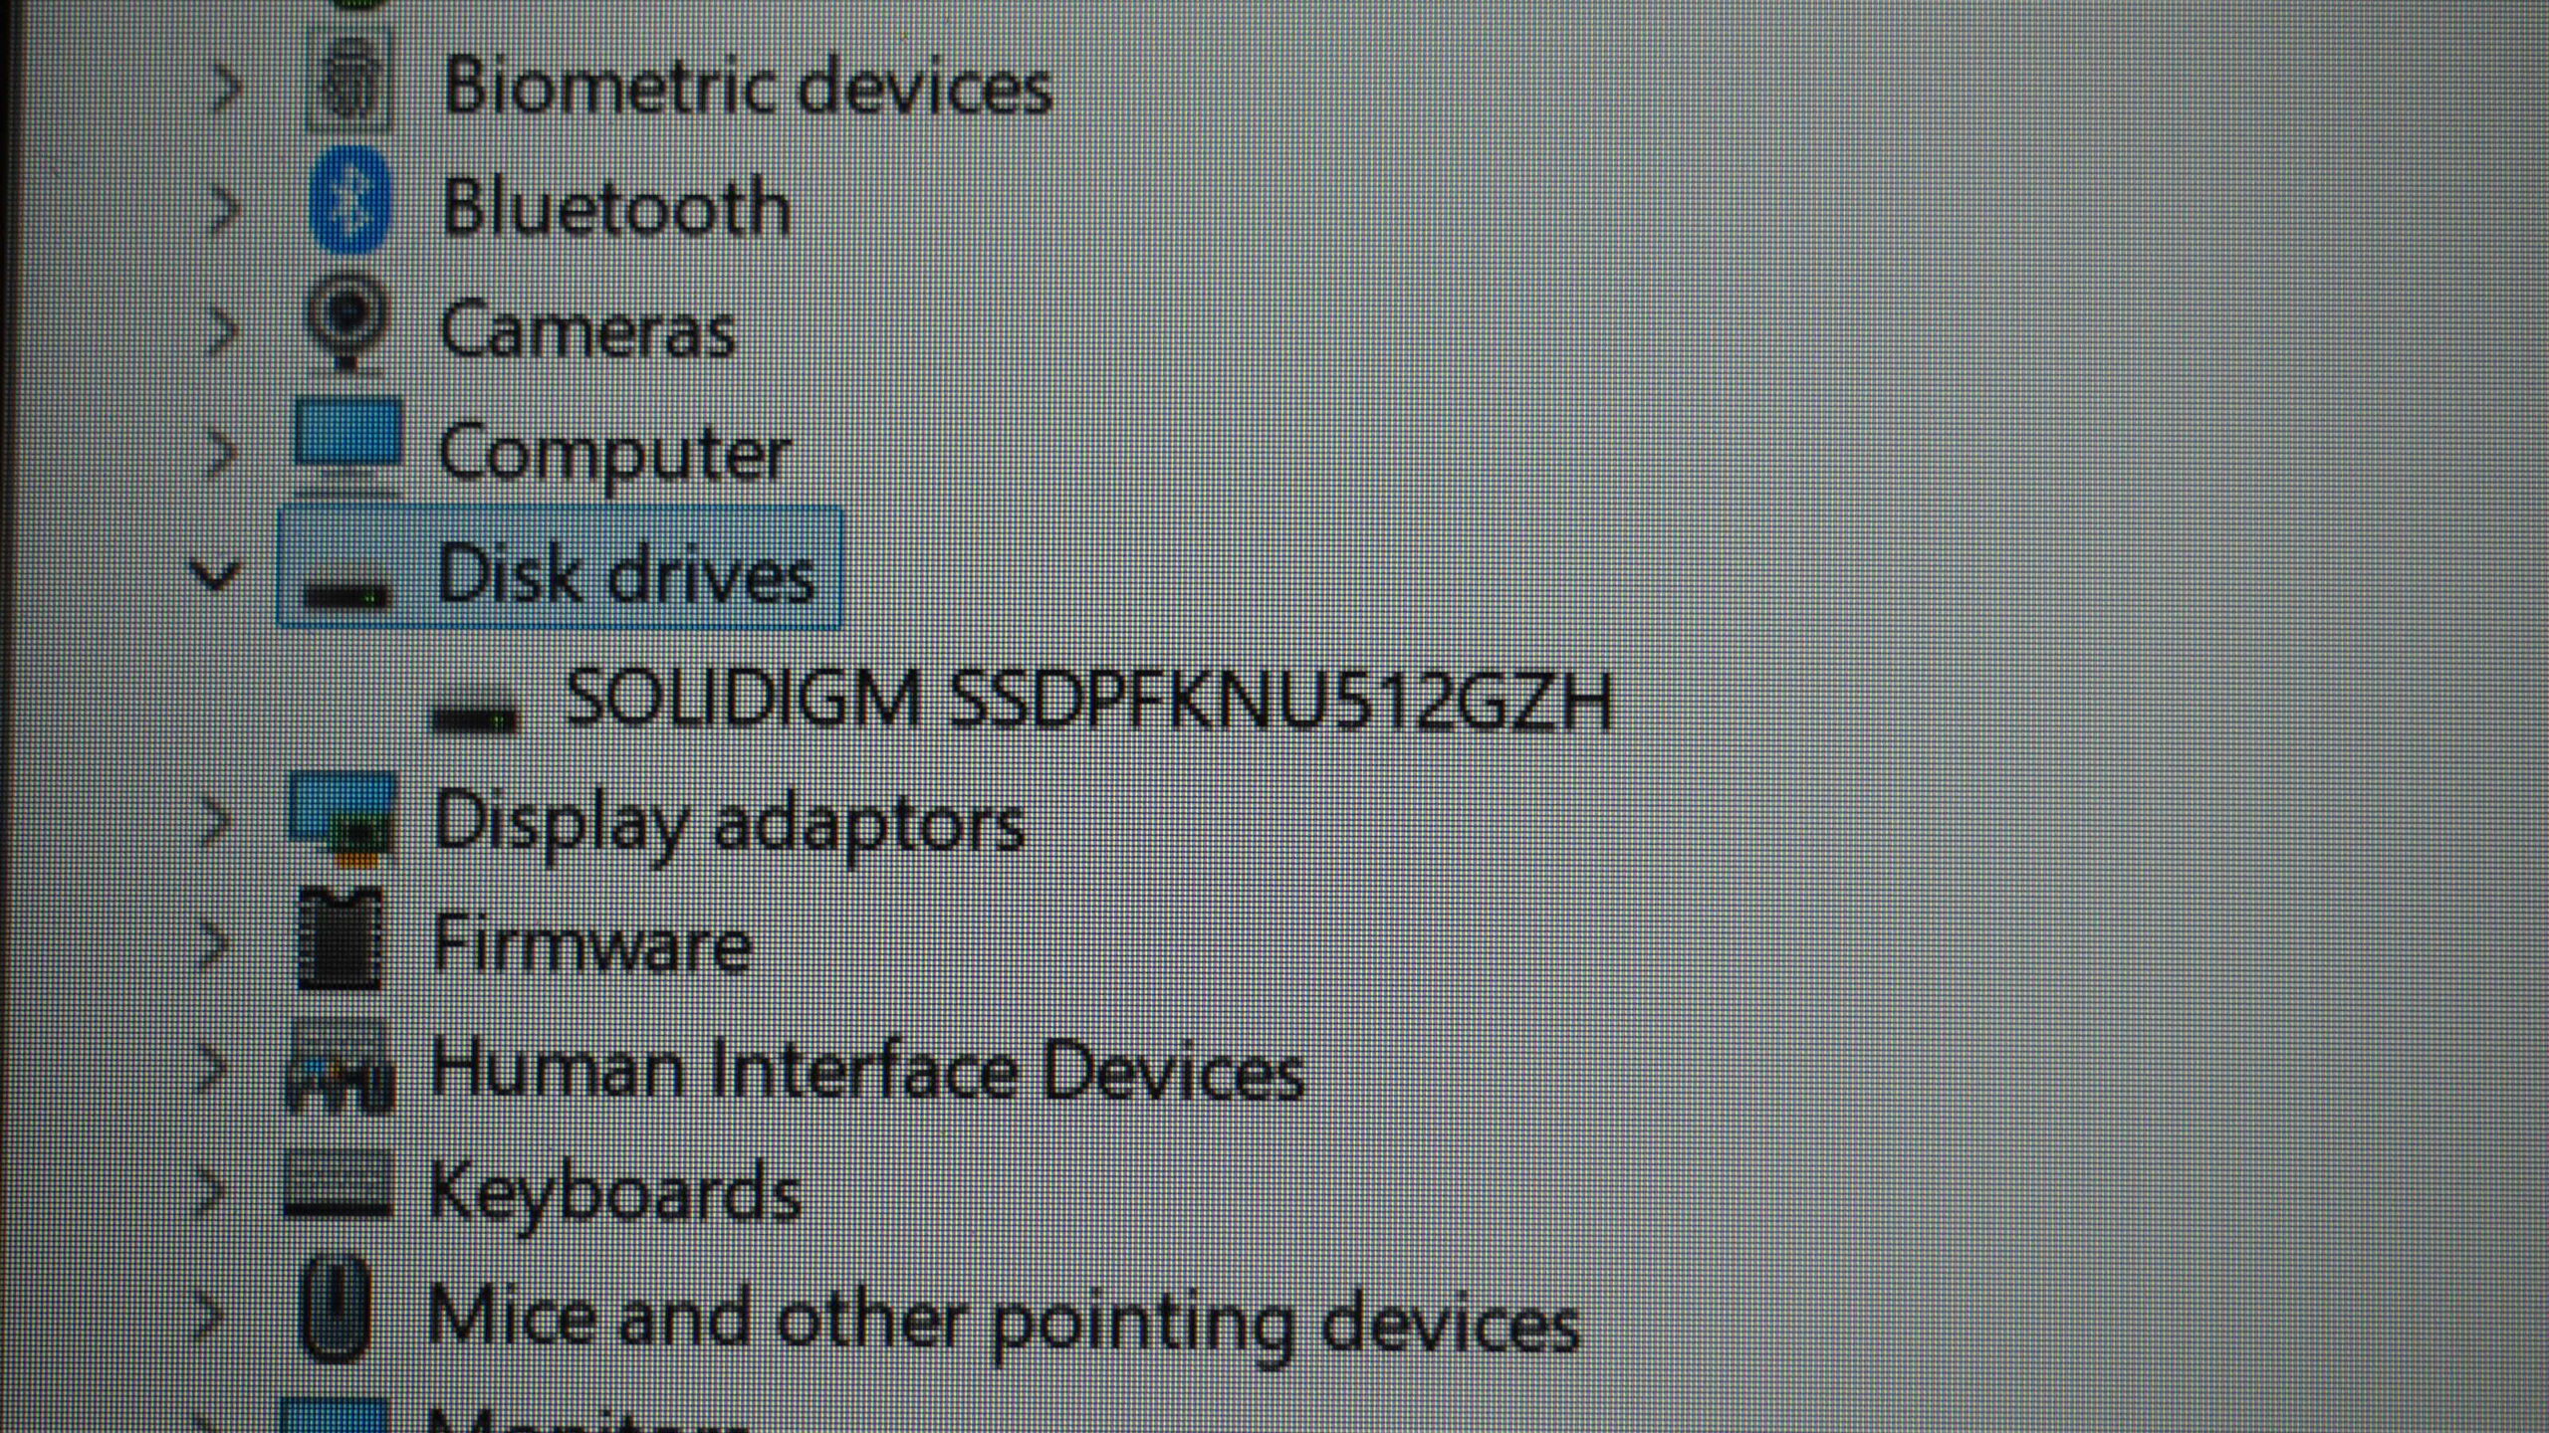Collapse the Disk drives category
This screenshot has height=1433, width=2549.
tap(215, 574)
